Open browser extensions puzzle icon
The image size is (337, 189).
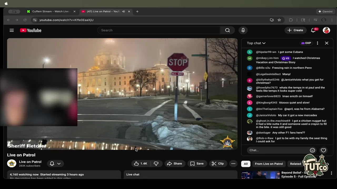[x=291, y=20]
